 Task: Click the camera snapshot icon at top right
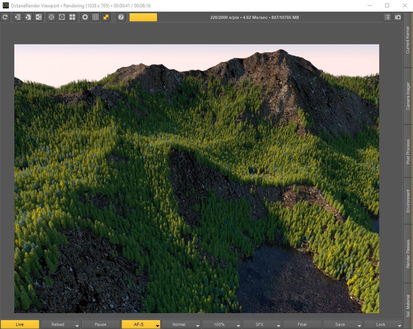coord(398,17)
